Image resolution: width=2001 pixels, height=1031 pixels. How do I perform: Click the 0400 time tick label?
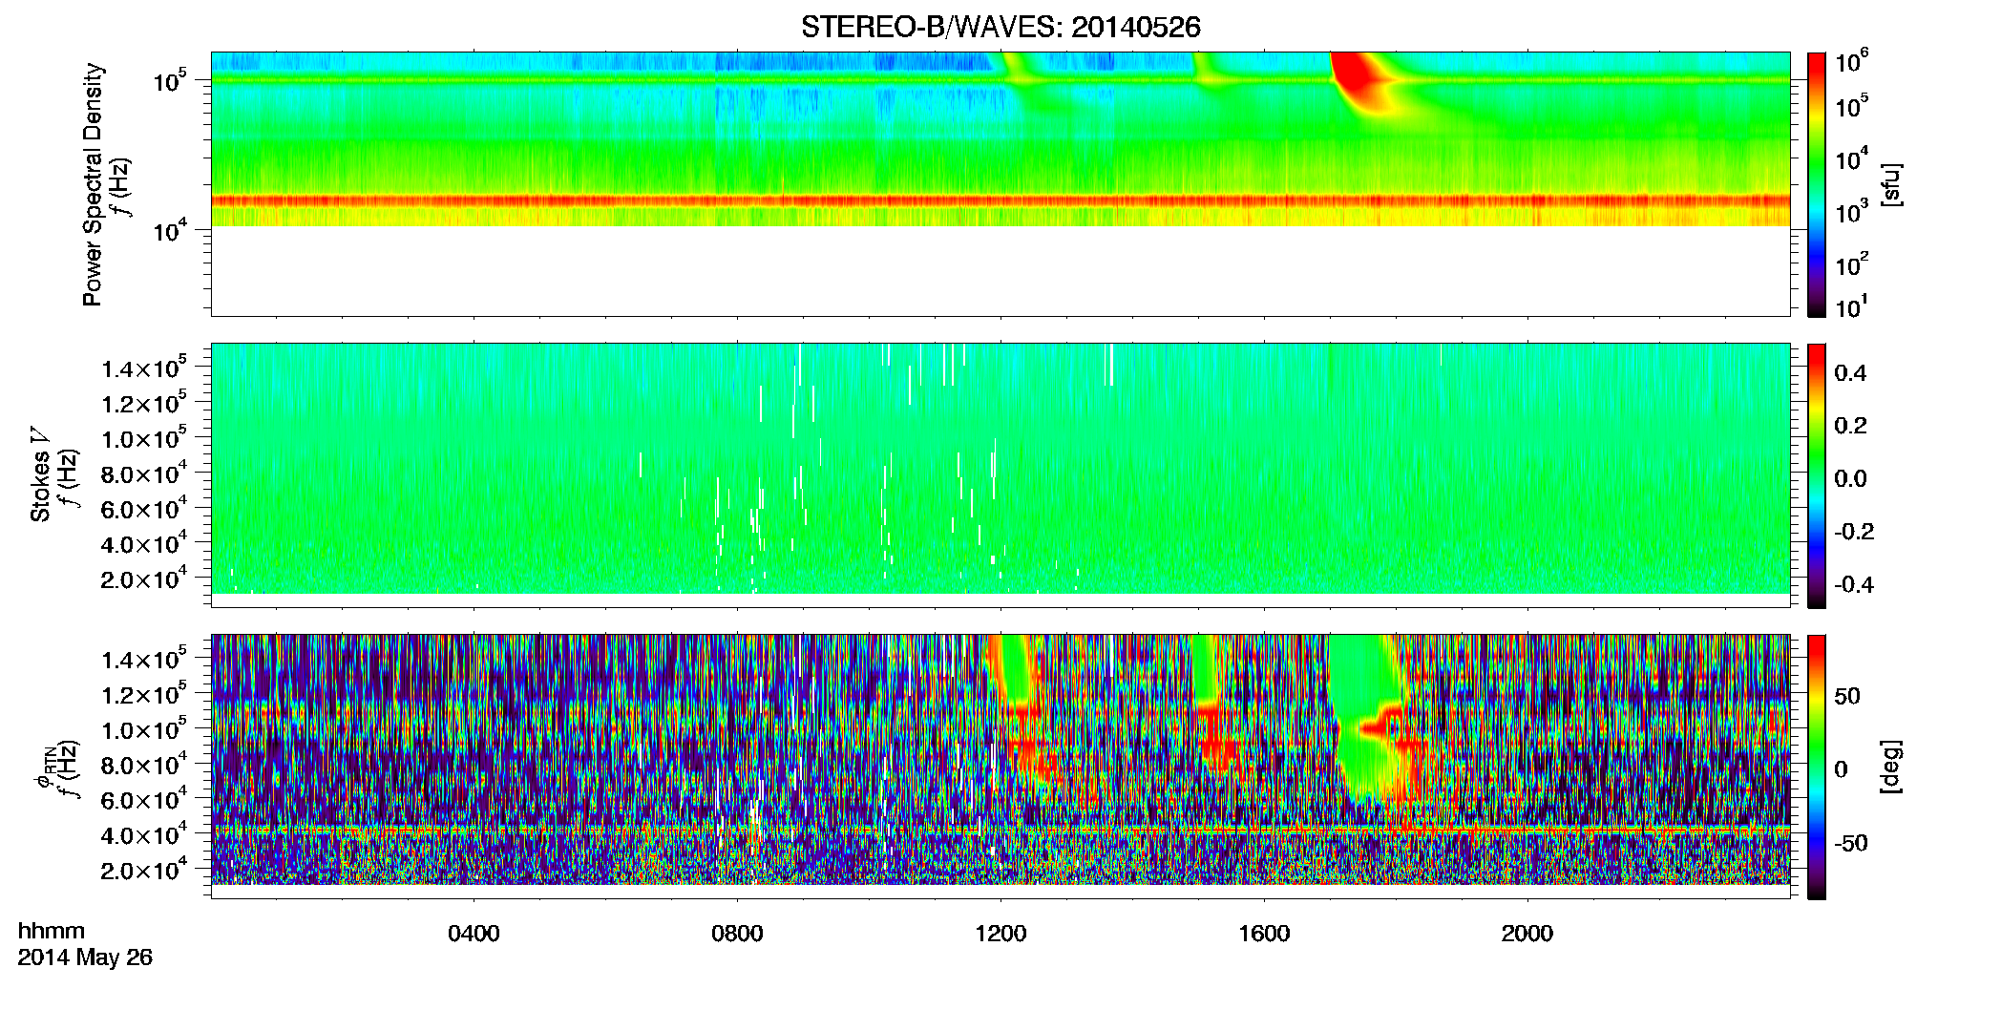(474, 934)
